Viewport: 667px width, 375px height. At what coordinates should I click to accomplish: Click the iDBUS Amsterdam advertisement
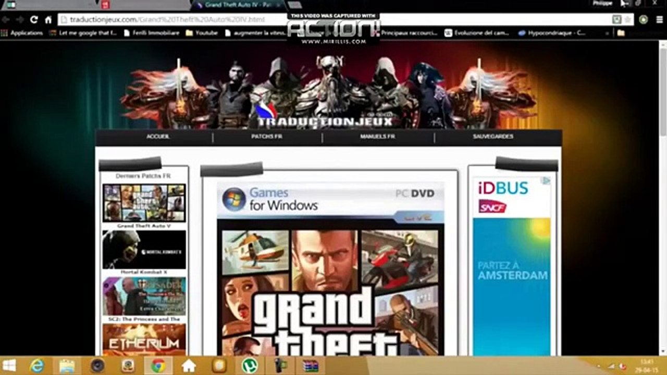tap(512, 266)
